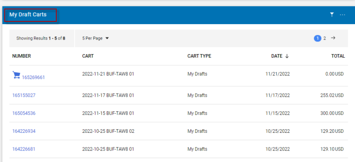Sort table by Cart column header
355x162 pixels.
(x=88, y=56)
